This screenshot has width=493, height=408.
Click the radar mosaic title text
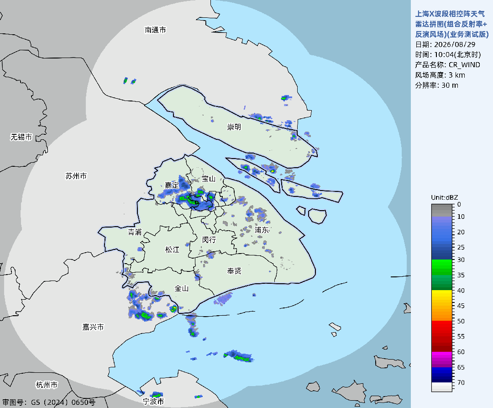pyautogui.click(x=452, y=24)
